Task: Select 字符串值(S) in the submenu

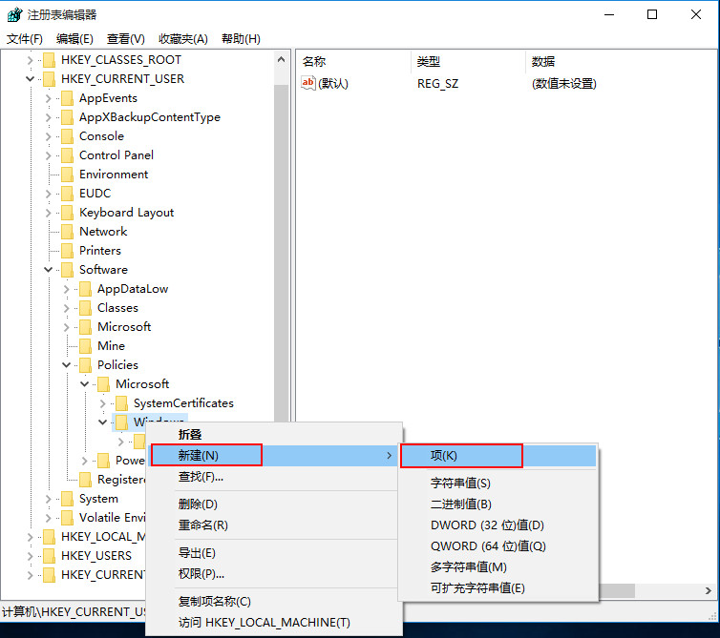Action: click(x=498, y=483)
